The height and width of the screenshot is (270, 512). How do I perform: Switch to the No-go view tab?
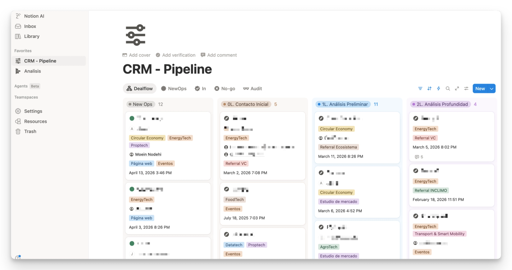[225, 89]
